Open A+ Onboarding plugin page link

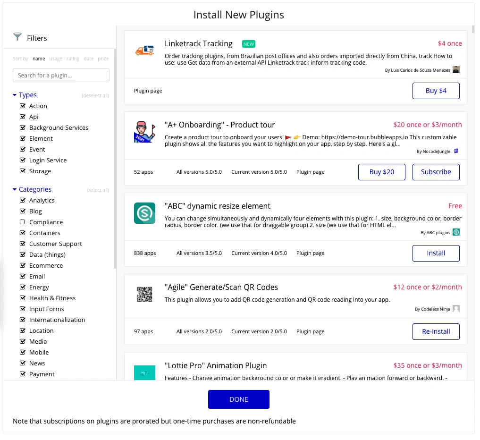click(x=311, y=172)
